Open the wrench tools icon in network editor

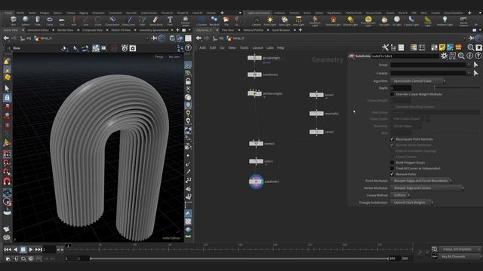[x=385, y=47]
